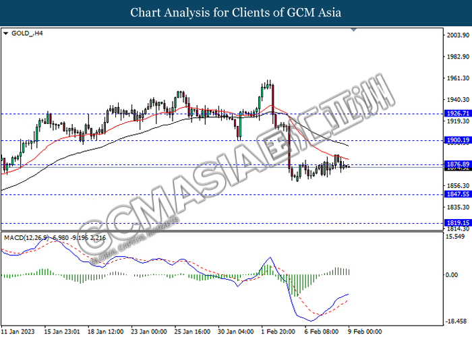Click the 1835.30 price axis value
Viewport: 472px width, 337px height.
coord(458,207)
